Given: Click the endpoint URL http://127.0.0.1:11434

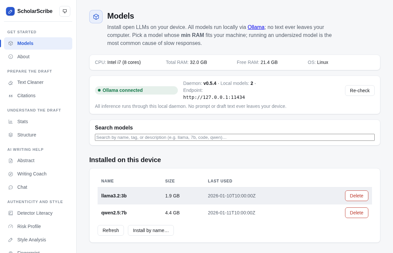Looking at the screenshot, I should coord(214,97).
